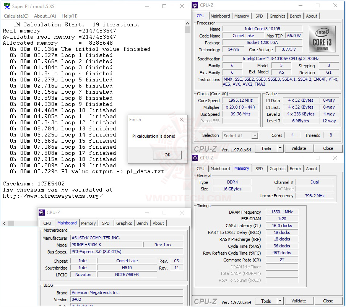The width and height of the screenshot is (346, 307).
Task: Click Tools button in top CPU-Z window
Action: [x=266, y=149]
